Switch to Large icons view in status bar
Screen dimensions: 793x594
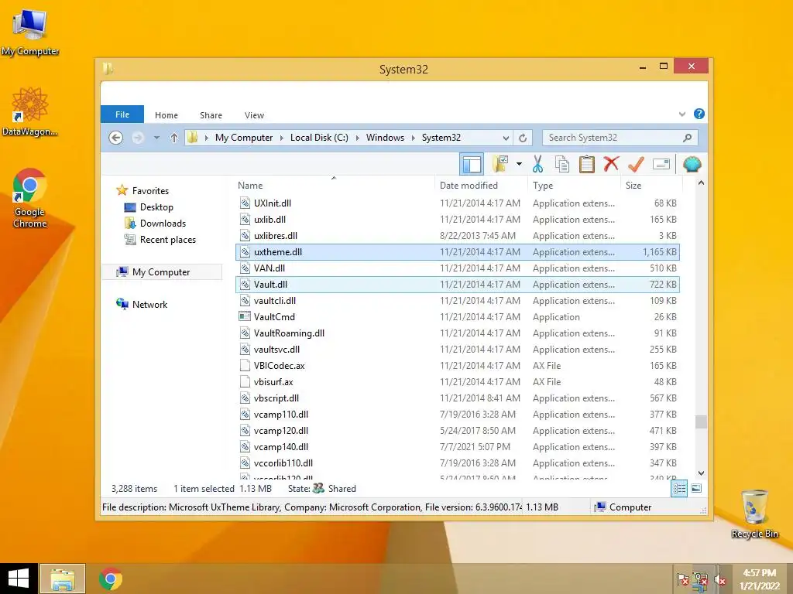696,488
